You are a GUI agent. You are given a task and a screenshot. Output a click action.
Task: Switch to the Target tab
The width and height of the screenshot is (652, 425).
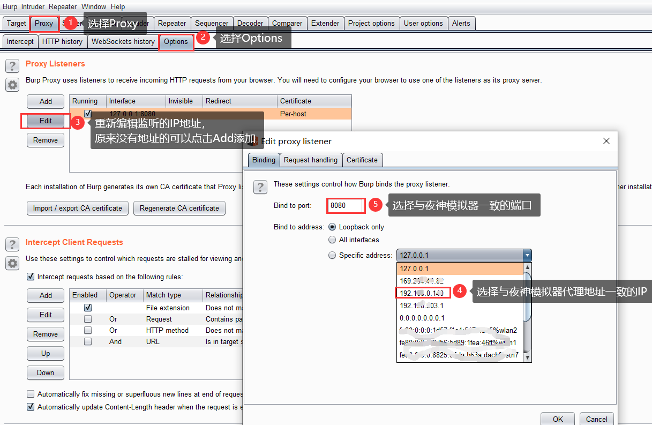(x=17, y=23)
